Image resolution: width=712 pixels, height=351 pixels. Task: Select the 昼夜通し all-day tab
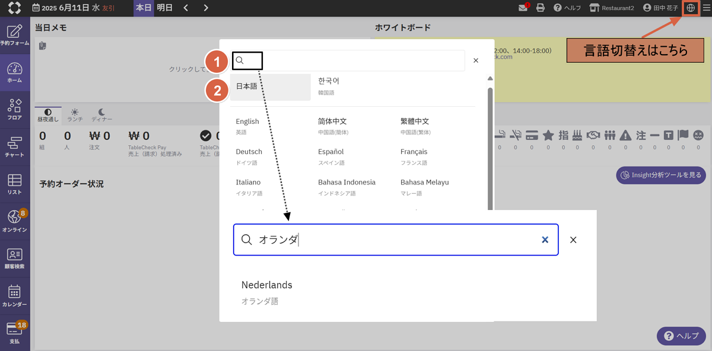(48, 115)
